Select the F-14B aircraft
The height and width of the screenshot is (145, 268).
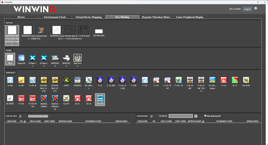[134, 80]
